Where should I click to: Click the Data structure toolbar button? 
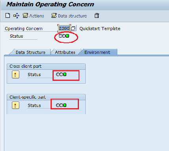click(x=69, y=16)
